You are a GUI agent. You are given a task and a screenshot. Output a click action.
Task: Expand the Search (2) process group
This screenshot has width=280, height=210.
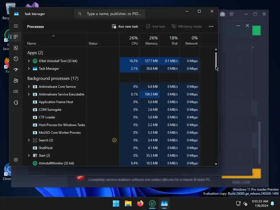coord(29,140)
